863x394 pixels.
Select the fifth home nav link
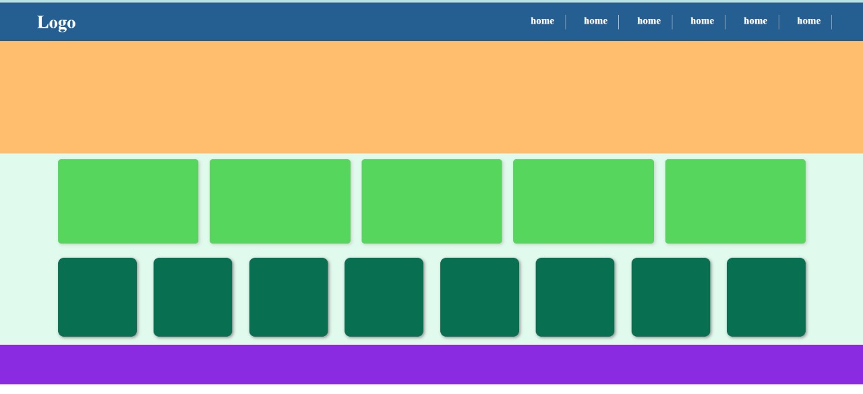[x=755, y=21]
